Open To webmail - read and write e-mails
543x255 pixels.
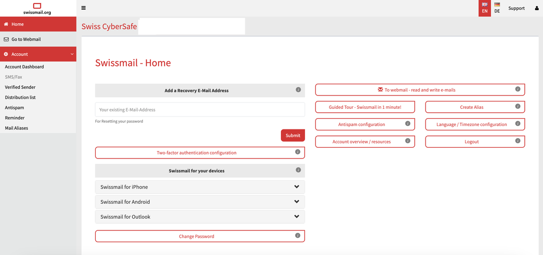(420, 90)
